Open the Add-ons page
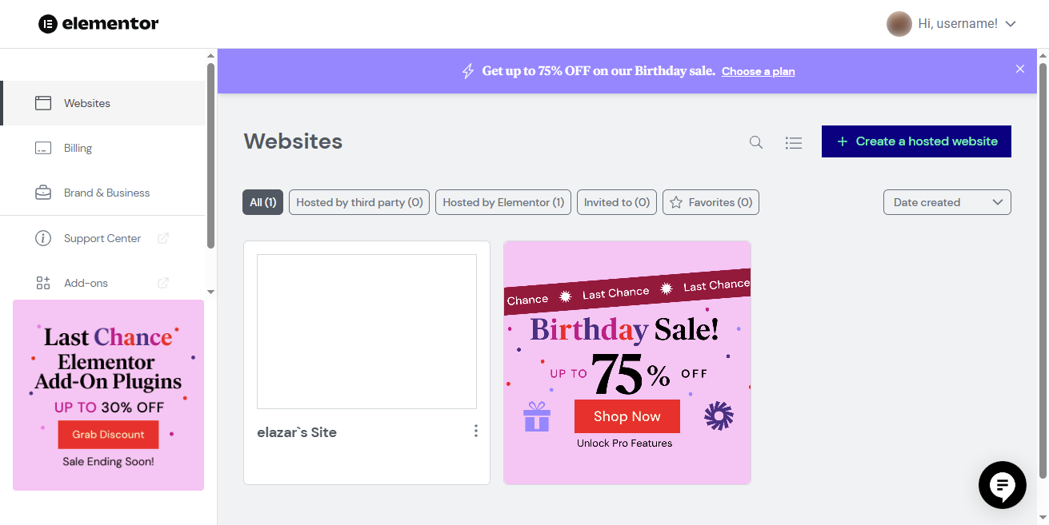This screenshot has width=1049, height=525. tap(86, 282)
